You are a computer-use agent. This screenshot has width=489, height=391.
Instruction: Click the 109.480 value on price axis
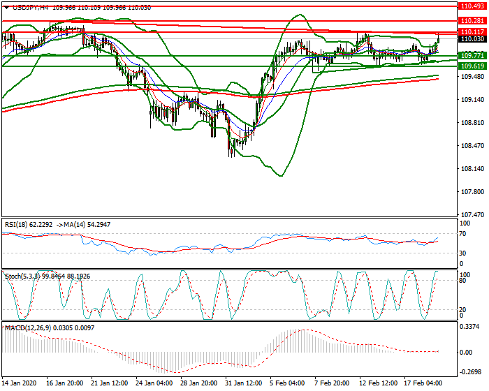[472, 77]
